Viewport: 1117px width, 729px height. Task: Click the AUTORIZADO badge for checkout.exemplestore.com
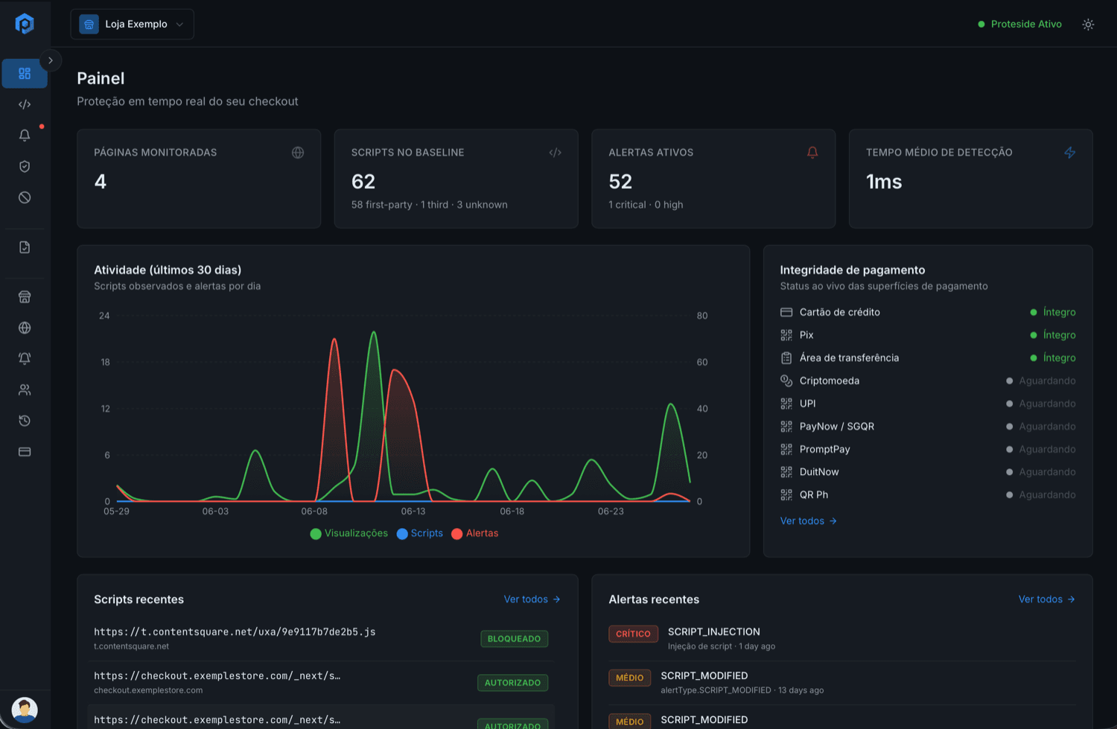(512, 683)
